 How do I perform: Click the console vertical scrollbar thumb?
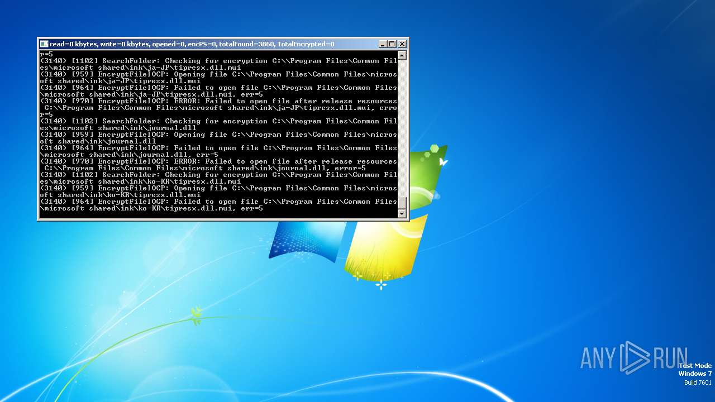(x=402, y=203)
